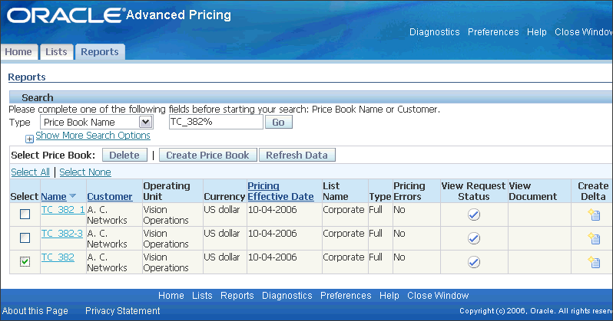Sort by Pricing Effective Date column header
The image size is (613, 321).
click(280, 191)
